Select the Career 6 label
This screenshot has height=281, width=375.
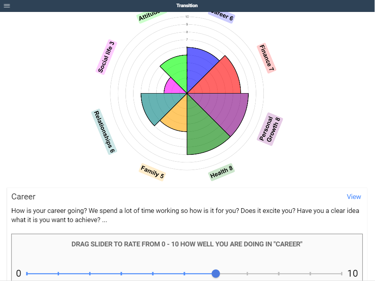(222, 16)
